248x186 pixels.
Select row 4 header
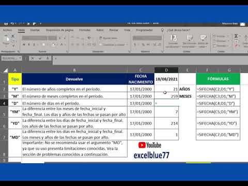[x=4, y=103]
